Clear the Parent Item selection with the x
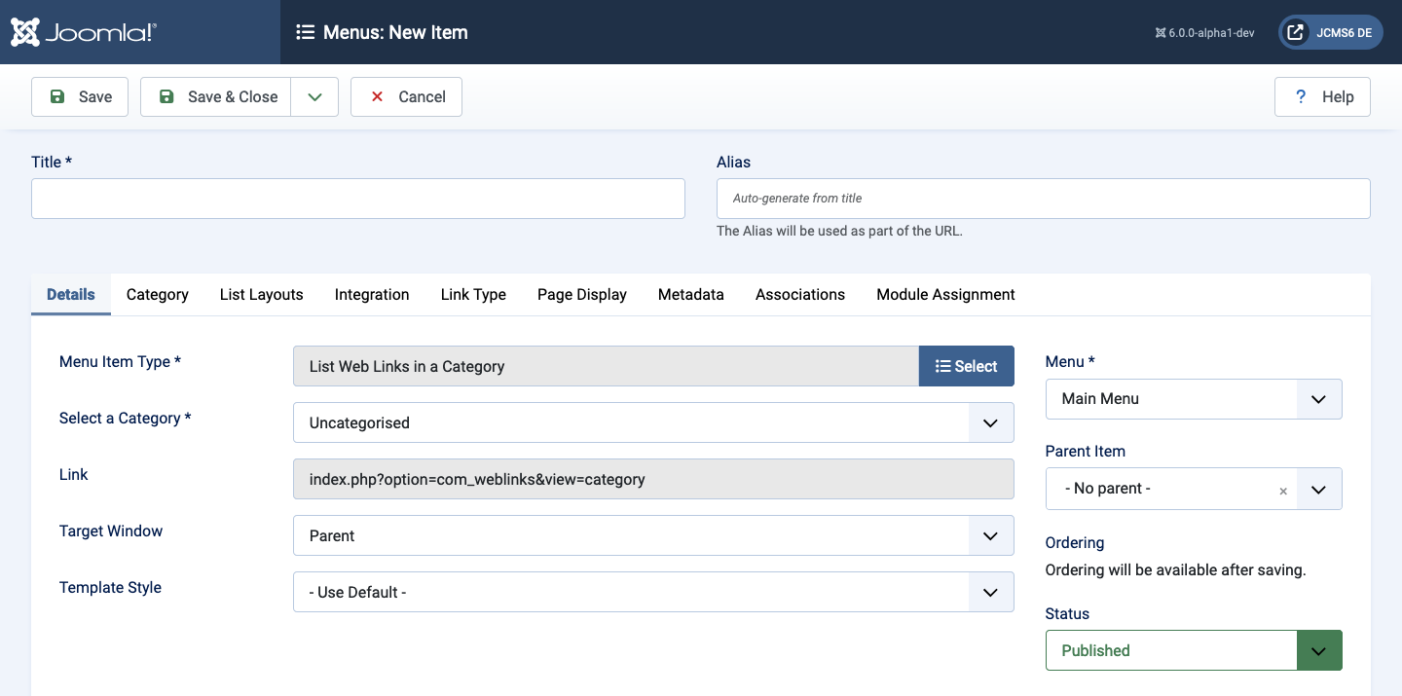The image size is (1402, 696). coord(1283,491)
